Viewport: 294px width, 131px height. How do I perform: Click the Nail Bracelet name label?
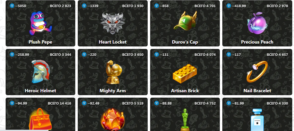pos(257,91)
